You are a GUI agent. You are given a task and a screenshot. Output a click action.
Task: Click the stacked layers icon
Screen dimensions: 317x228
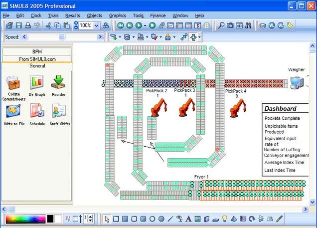(262, 25)
